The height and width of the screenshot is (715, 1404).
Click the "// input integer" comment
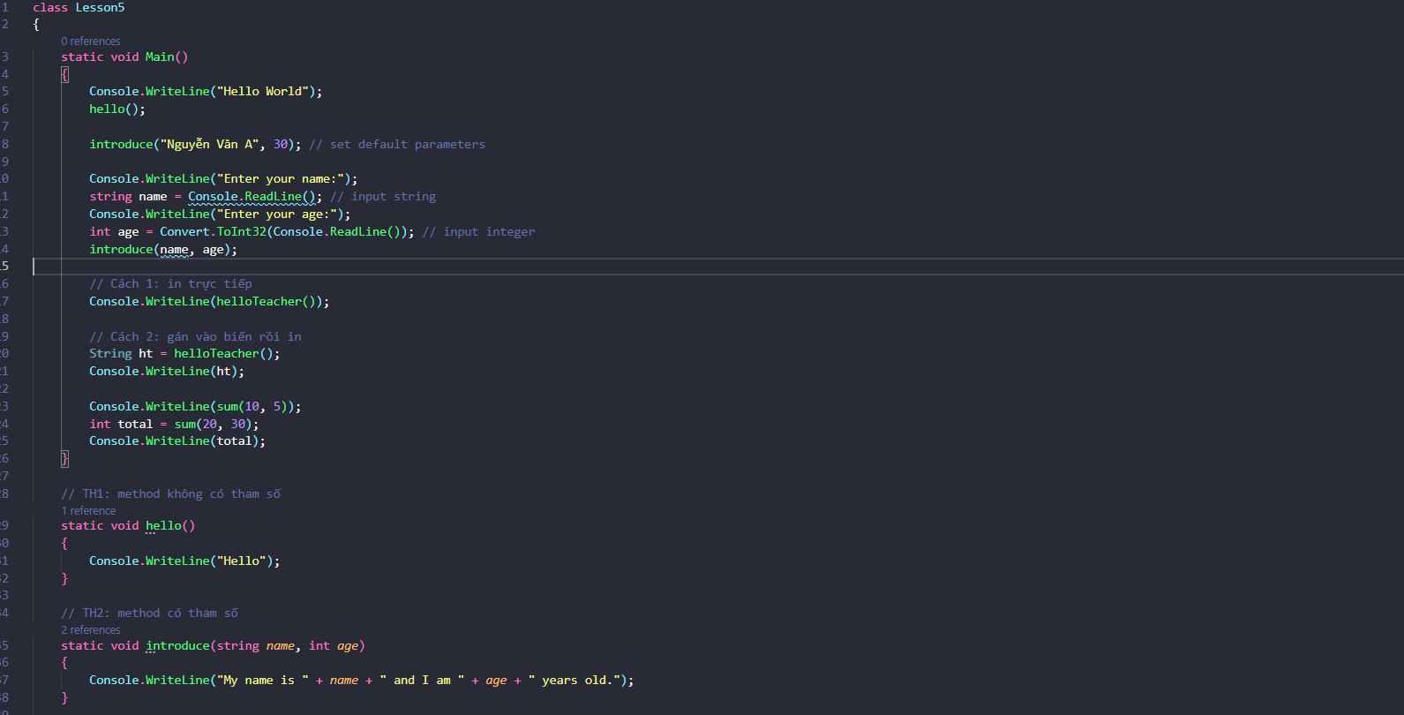[478, 232]
